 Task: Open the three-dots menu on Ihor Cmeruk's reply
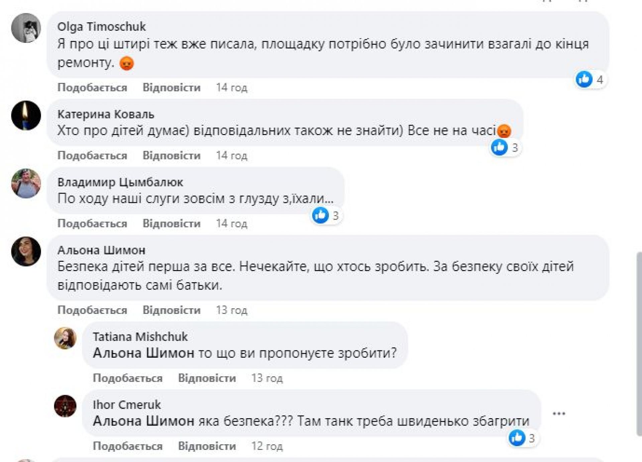(559, 414)
